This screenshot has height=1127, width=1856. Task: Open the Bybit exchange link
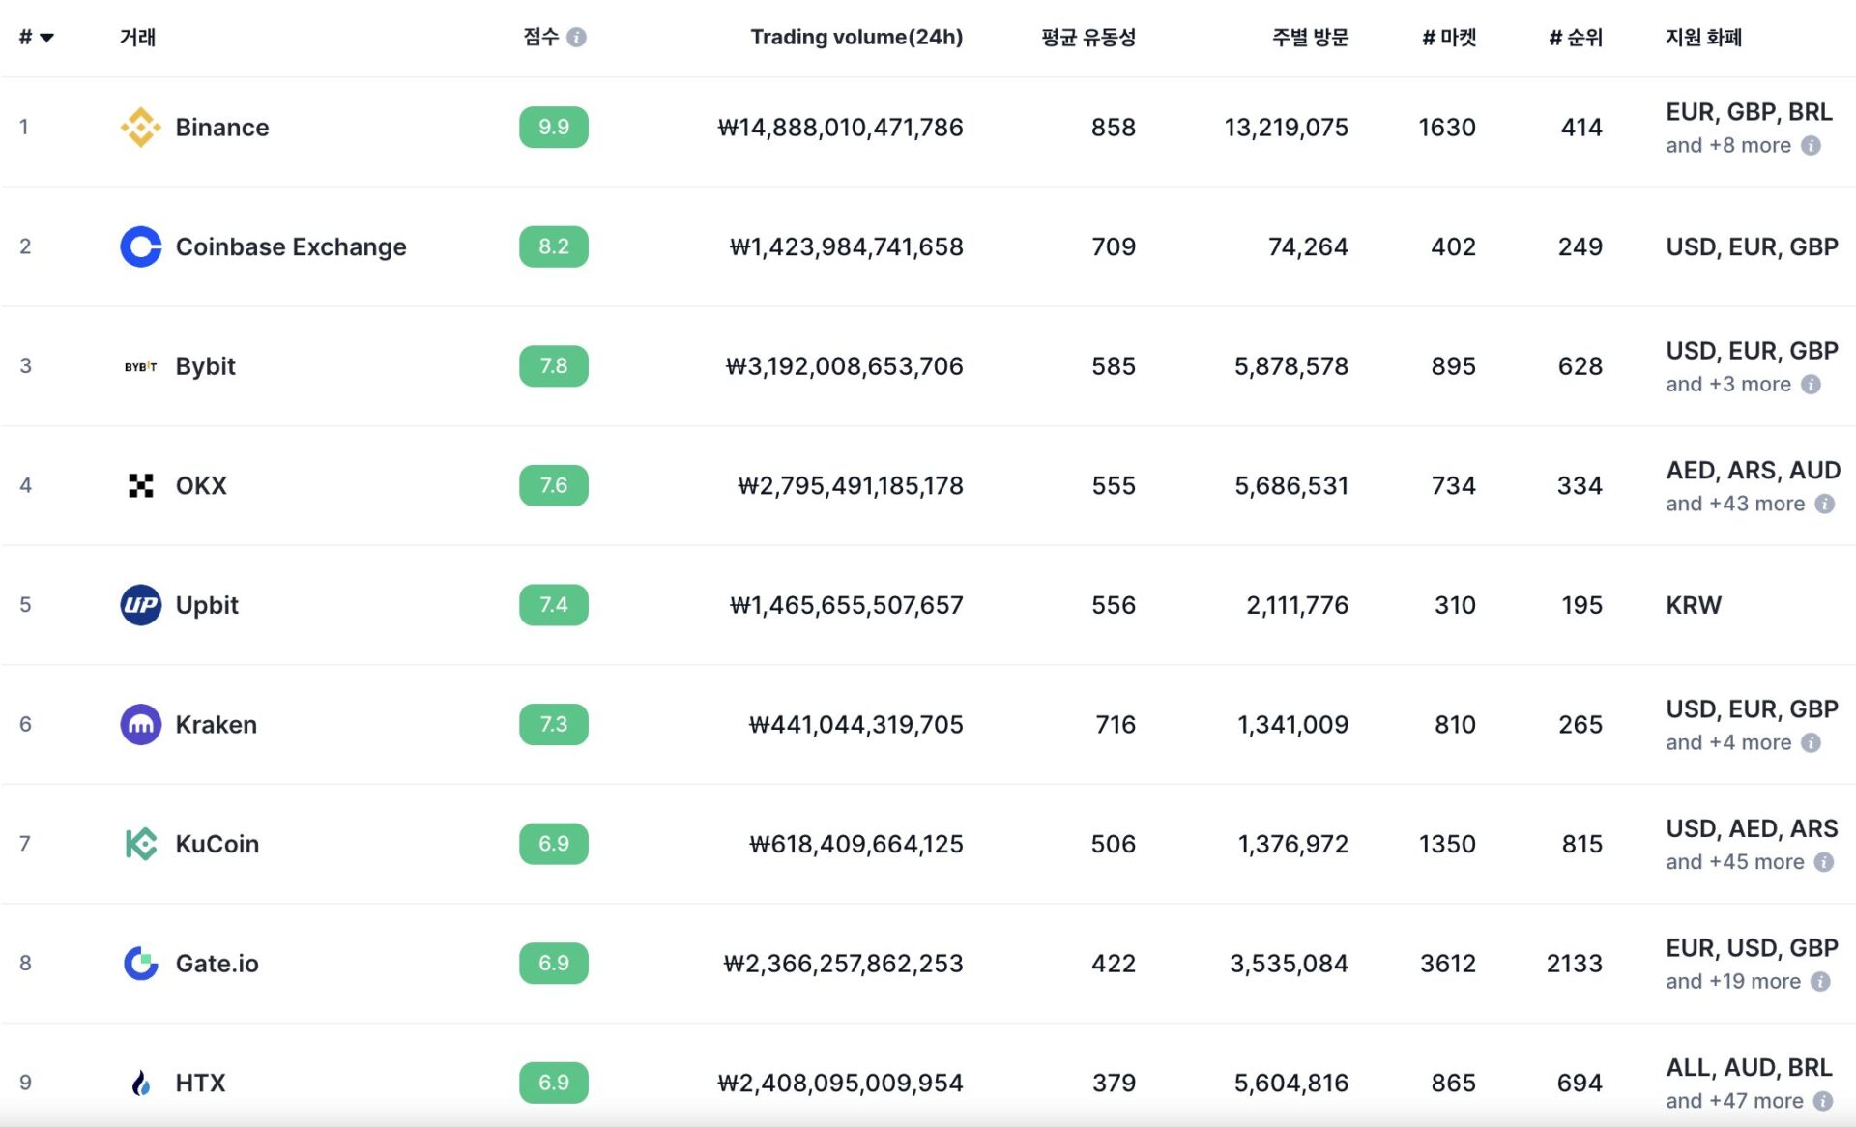(205, 366)
